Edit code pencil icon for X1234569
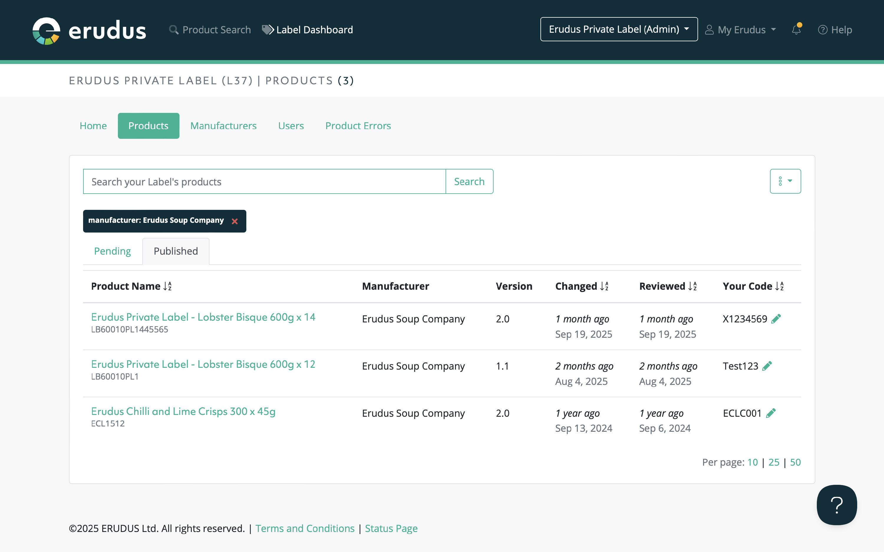The height and width of the screenshot is (552, 884). click(776, 319)
